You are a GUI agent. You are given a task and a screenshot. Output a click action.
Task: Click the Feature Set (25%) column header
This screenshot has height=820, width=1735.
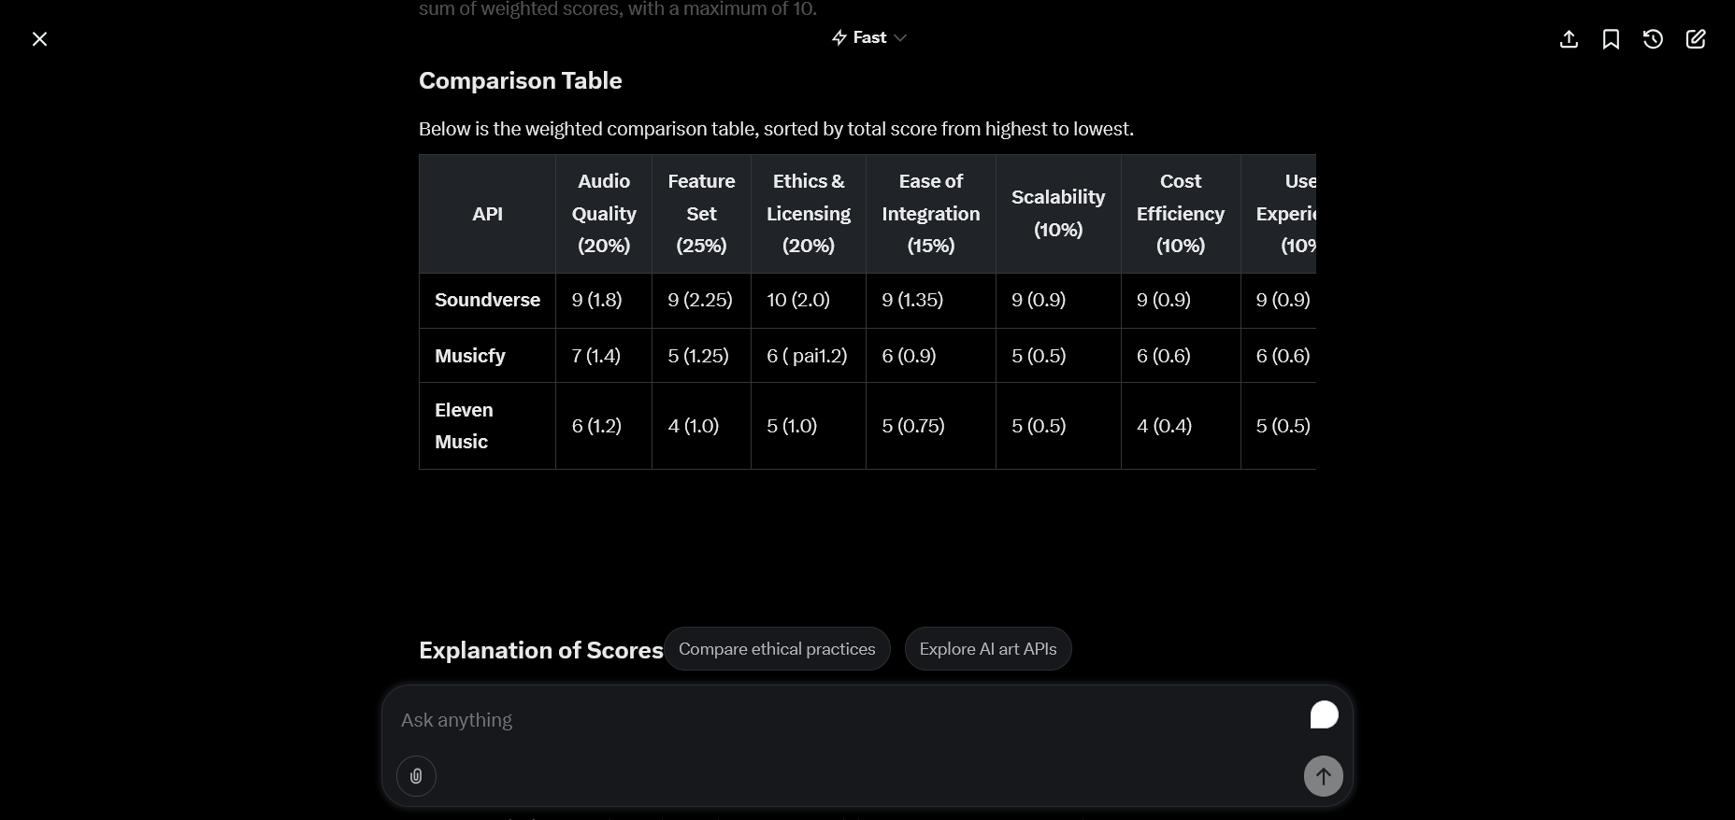click(x=701, y=214)
